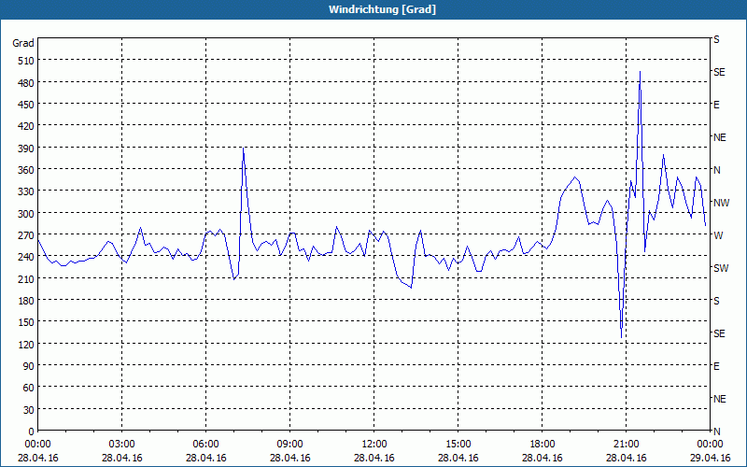The width and height of the screenshot is (747, 467).
Task: Click the 29.04.16 date label
Action: tap(710, 458)
